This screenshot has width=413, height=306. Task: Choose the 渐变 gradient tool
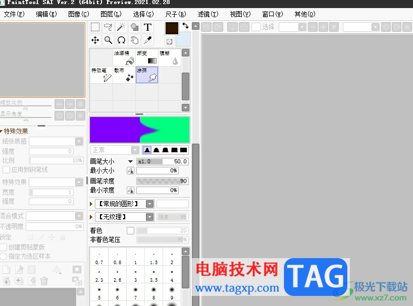[x=147, y=57]
